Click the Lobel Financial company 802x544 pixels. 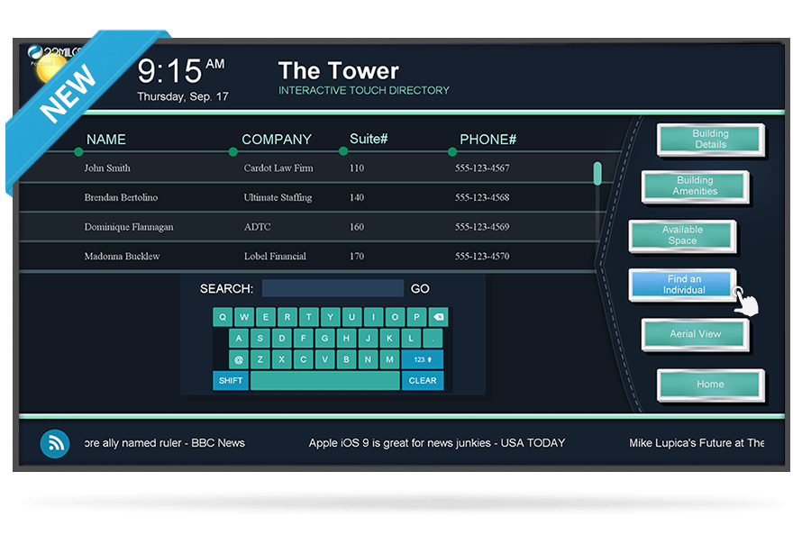(x=275, y=256)
